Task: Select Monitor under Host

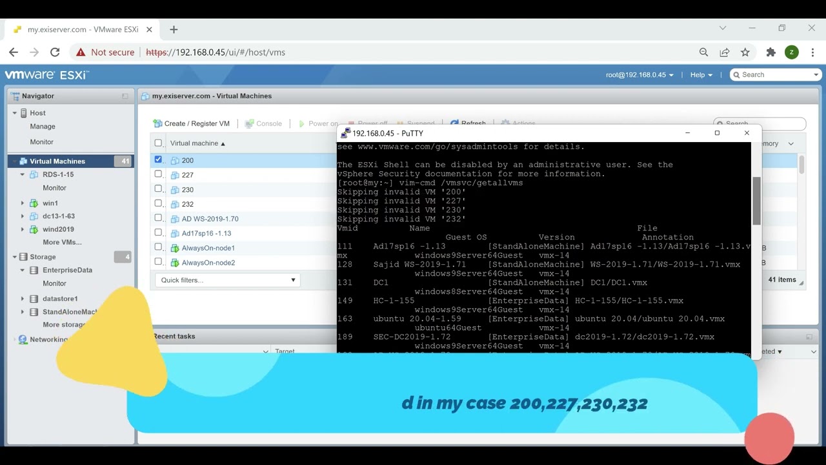Action: tap(42, 142)
